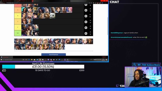Pick the white-bearded sunglasses man in the pool
Viewport: 162px width, 91px height.
[x=62, y=47]
